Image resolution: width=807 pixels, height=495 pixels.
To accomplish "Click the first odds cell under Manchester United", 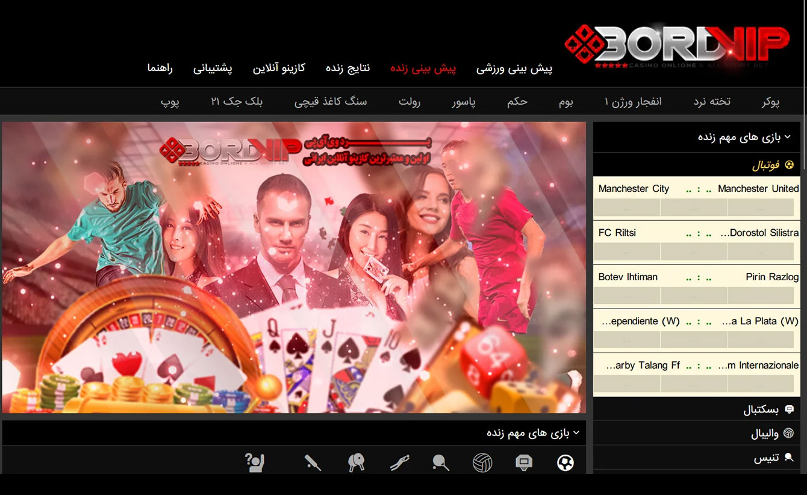I will 760,208.
